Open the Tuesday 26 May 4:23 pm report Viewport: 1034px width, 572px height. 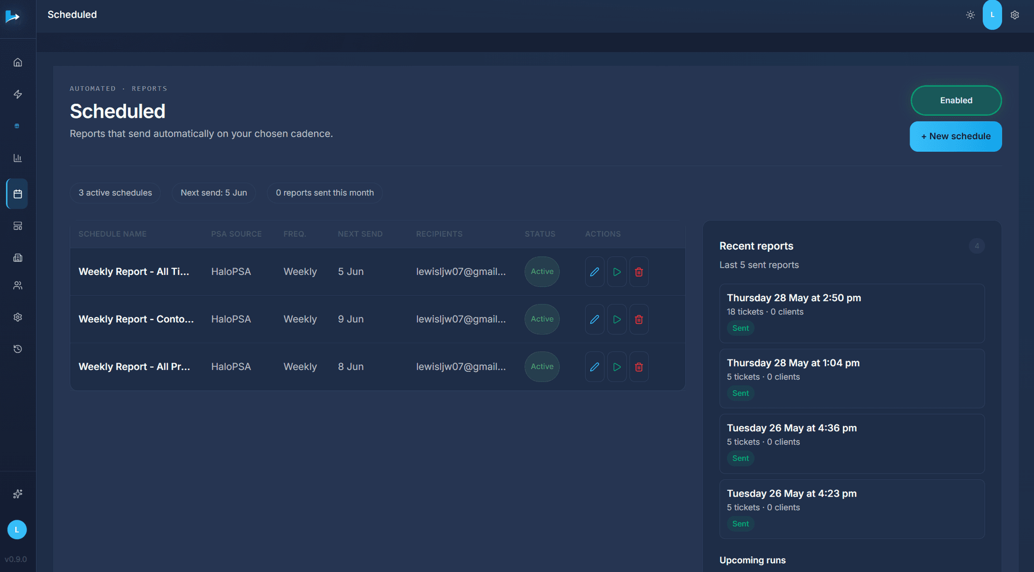(x=852, y=509)
